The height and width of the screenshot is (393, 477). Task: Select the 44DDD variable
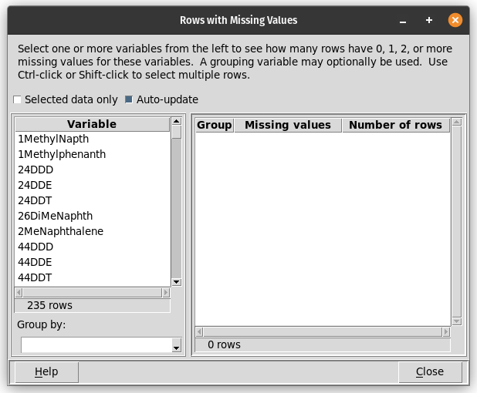coord(92,247)
